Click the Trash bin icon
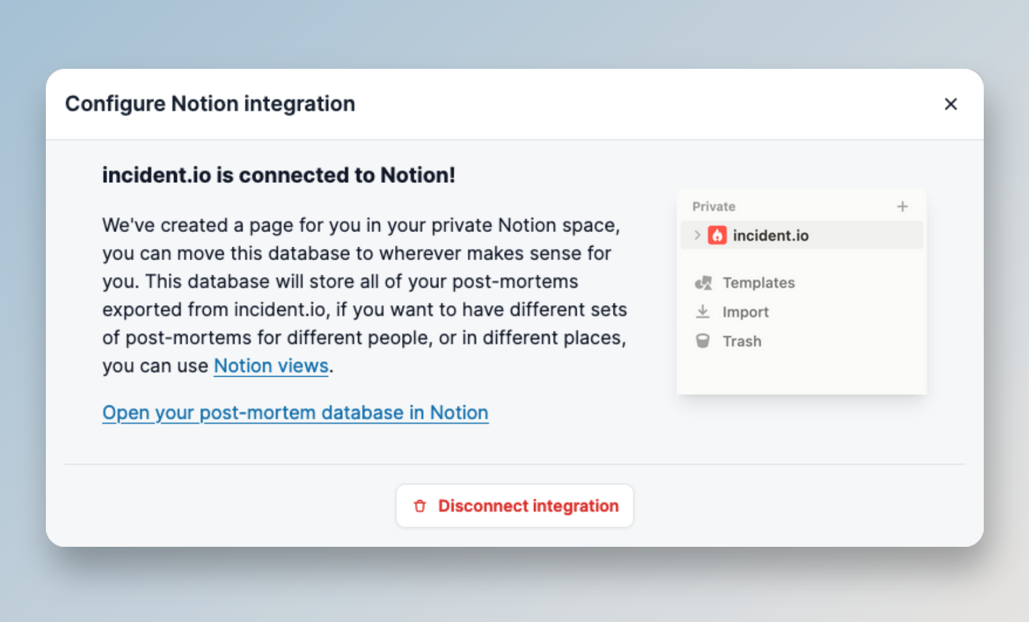The width and height of the screenshot is (1029, 622). [703, 341]
